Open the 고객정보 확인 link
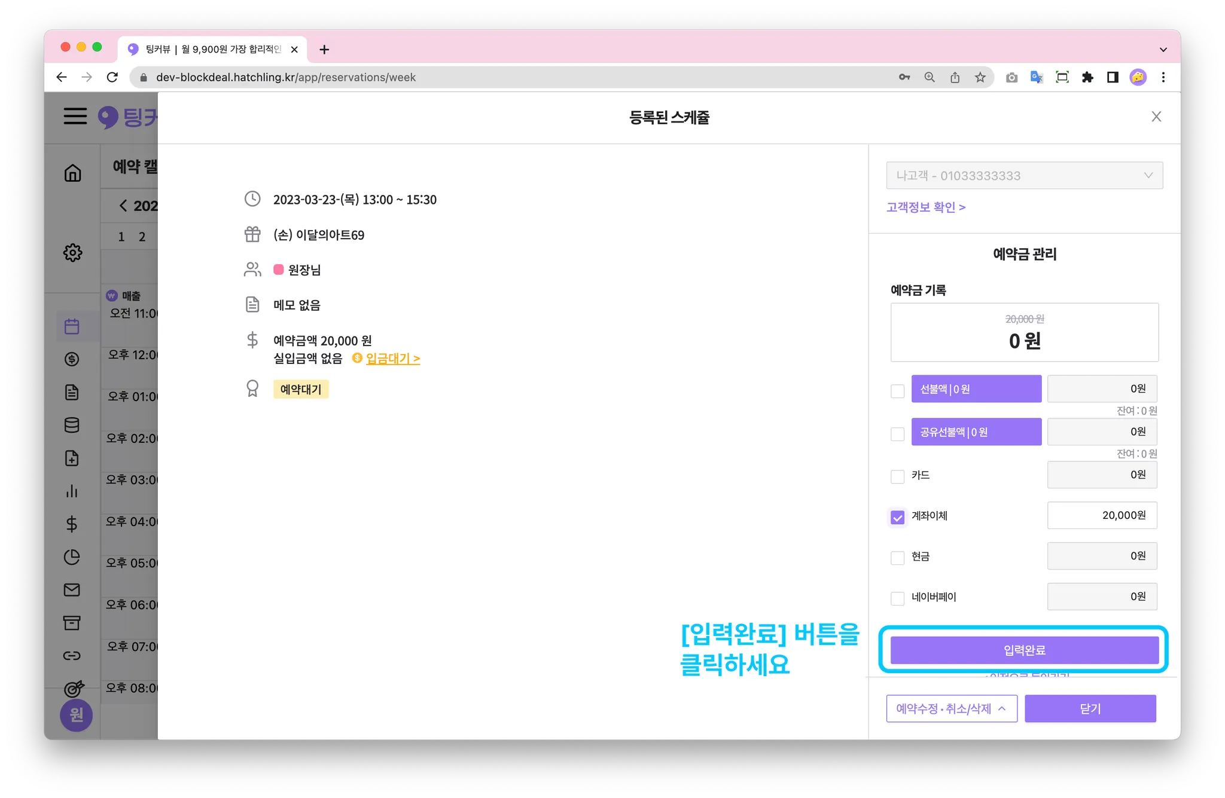The image size is (1225, 798). 925,207
